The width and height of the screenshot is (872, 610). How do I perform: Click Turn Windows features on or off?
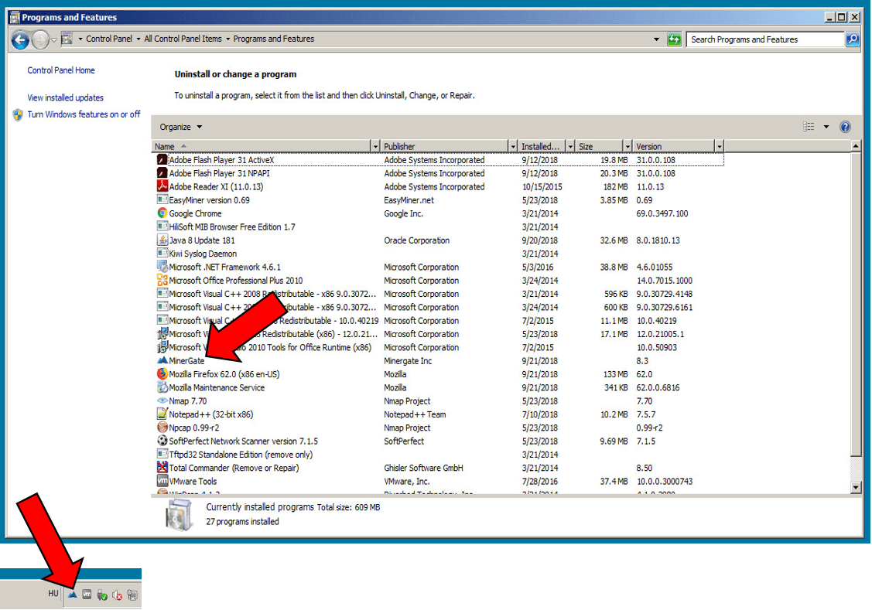coord(84,114)
